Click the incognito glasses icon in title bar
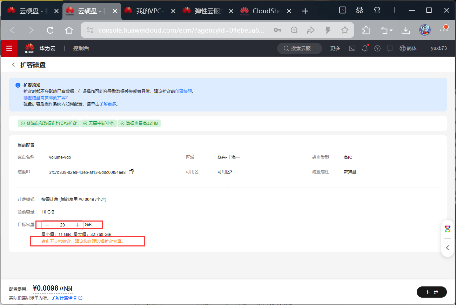 pos(360,11)
